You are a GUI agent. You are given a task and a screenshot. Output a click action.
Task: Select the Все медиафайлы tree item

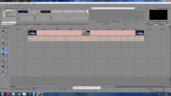[9, 11]
